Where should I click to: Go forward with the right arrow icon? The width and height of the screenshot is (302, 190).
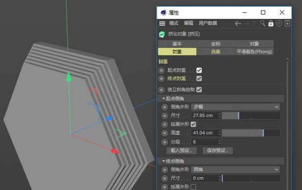coord(246,23)
